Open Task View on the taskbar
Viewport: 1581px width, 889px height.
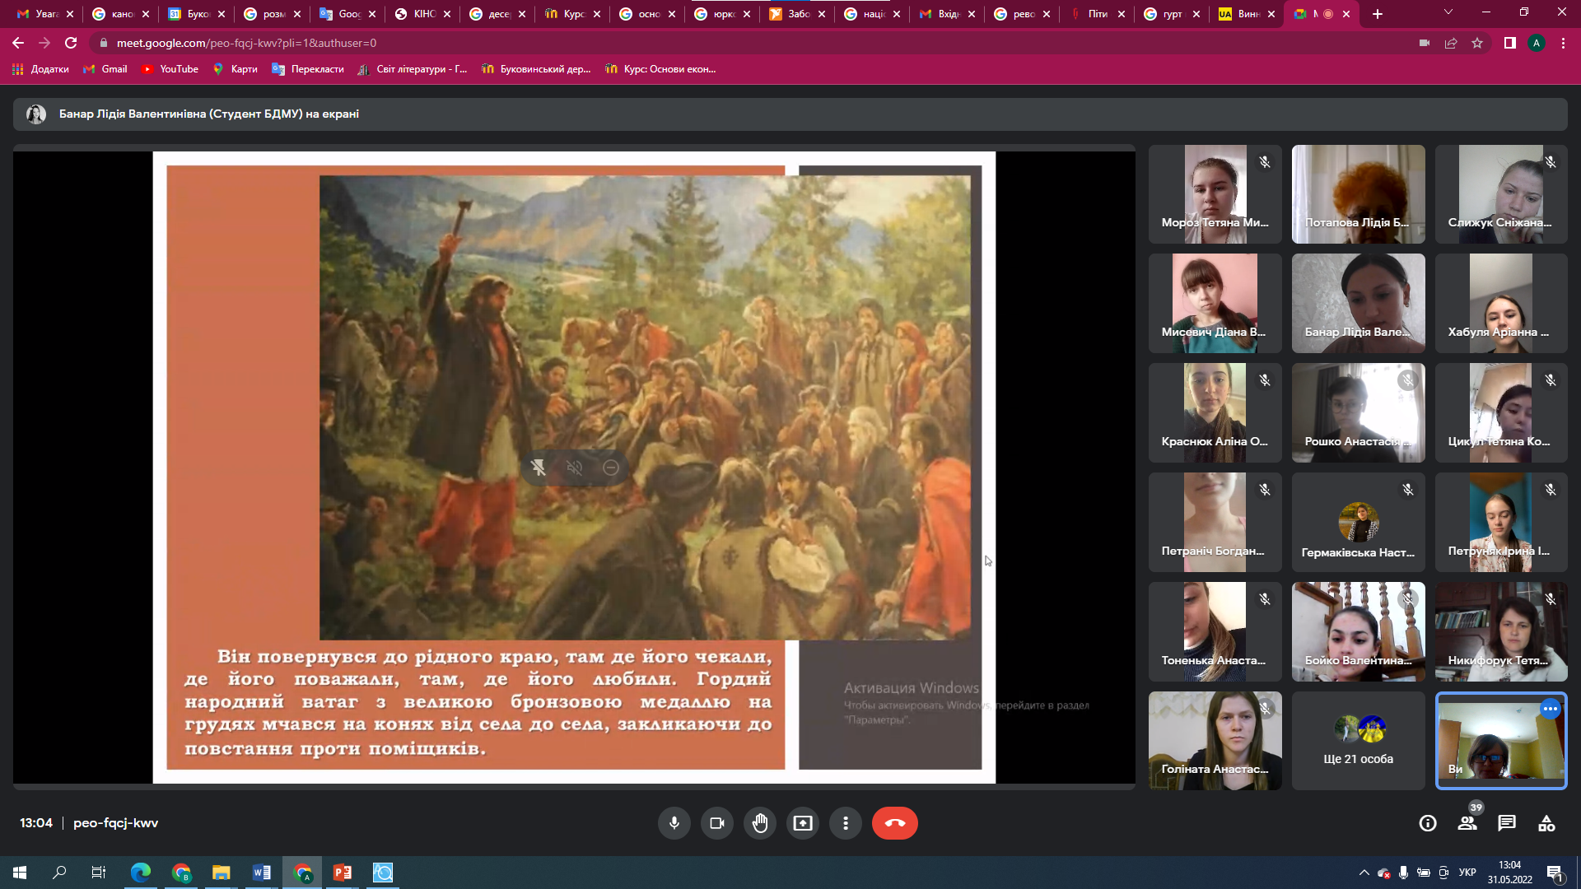[x=99, y=872]
